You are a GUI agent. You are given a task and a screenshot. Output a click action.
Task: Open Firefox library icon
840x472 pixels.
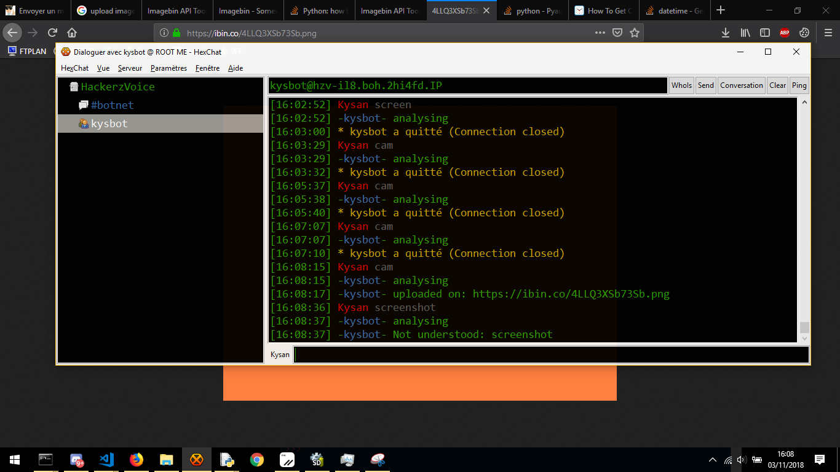(745, 33)
